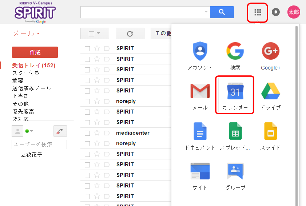
Task: Open 送信済みメール folder
Action: pos(32,88)
